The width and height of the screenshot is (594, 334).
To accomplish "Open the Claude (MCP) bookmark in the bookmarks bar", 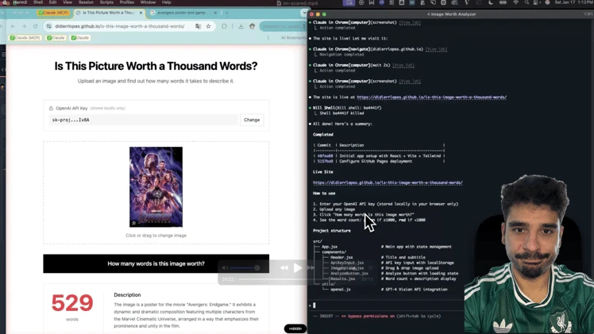I will [x=25, y=37].
